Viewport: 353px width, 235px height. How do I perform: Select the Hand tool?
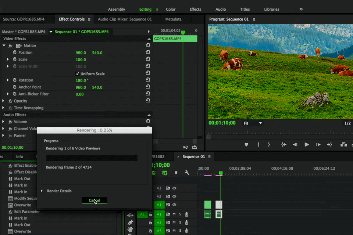[x=130, y=229]
